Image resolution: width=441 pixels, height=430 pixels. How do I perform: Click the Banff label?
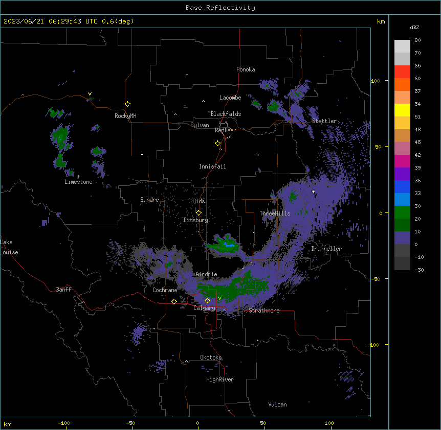[63, 290]
